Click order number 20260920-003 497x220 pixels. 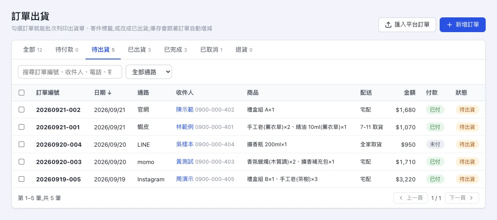coord(59,162)
